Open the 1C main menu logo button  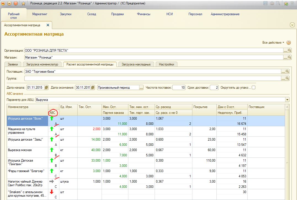(3, 3)
